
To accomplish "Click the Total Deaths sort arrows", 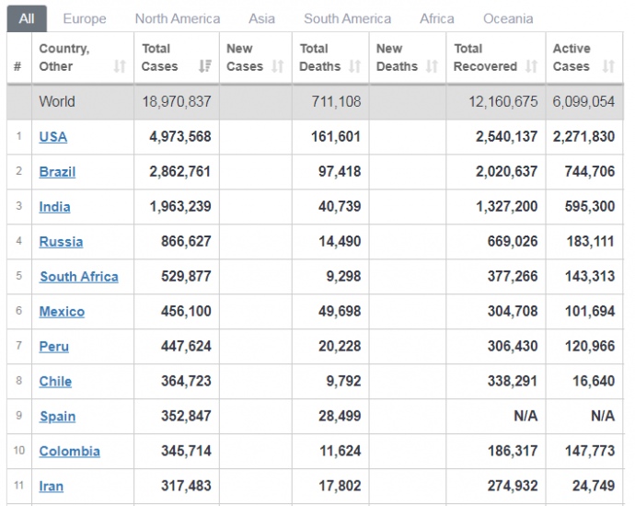I will 354,66.
